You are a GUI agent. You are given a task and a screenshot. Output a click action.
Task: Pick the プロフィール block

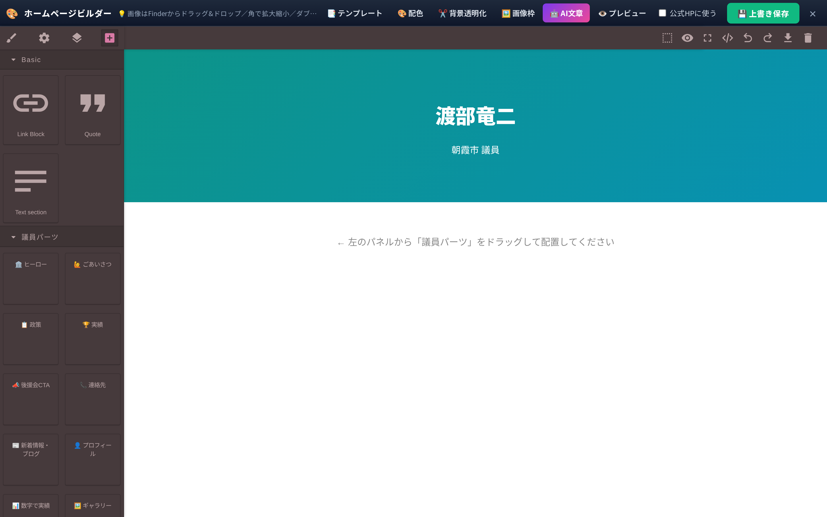click(x=93, y=460)
